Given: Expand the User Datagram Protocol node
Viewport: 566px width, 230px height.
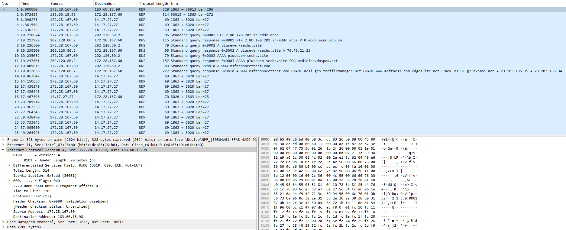Looking at the screenshot, I should point(3,222).
